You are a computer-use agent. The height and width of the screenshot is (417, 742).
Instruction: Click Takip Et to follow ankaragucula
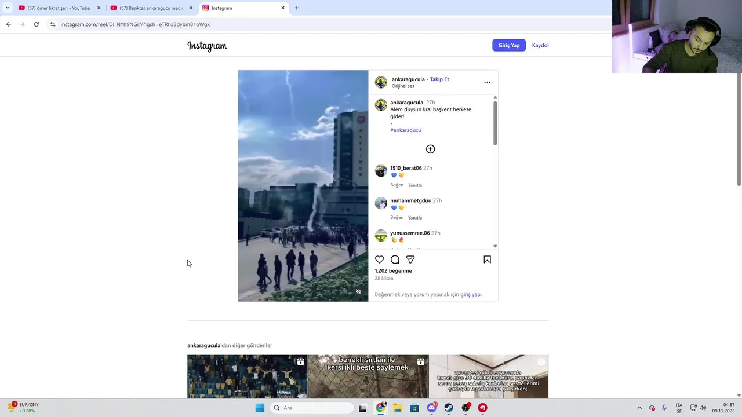coord(439,79)
